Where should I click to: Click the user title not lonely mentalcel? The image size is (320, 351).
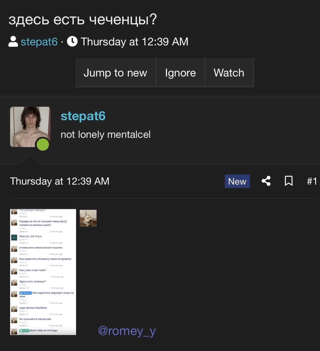coord(106,135)
